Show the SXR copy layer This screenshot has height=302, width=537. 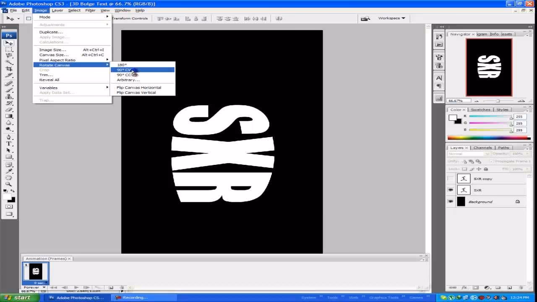[x=451, y=178]
